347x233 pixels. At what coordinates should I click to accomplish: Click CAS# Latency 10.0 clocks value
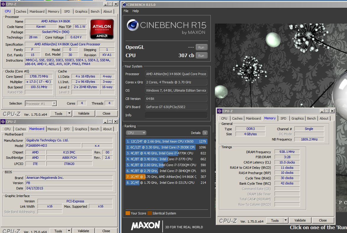point(287,162)
